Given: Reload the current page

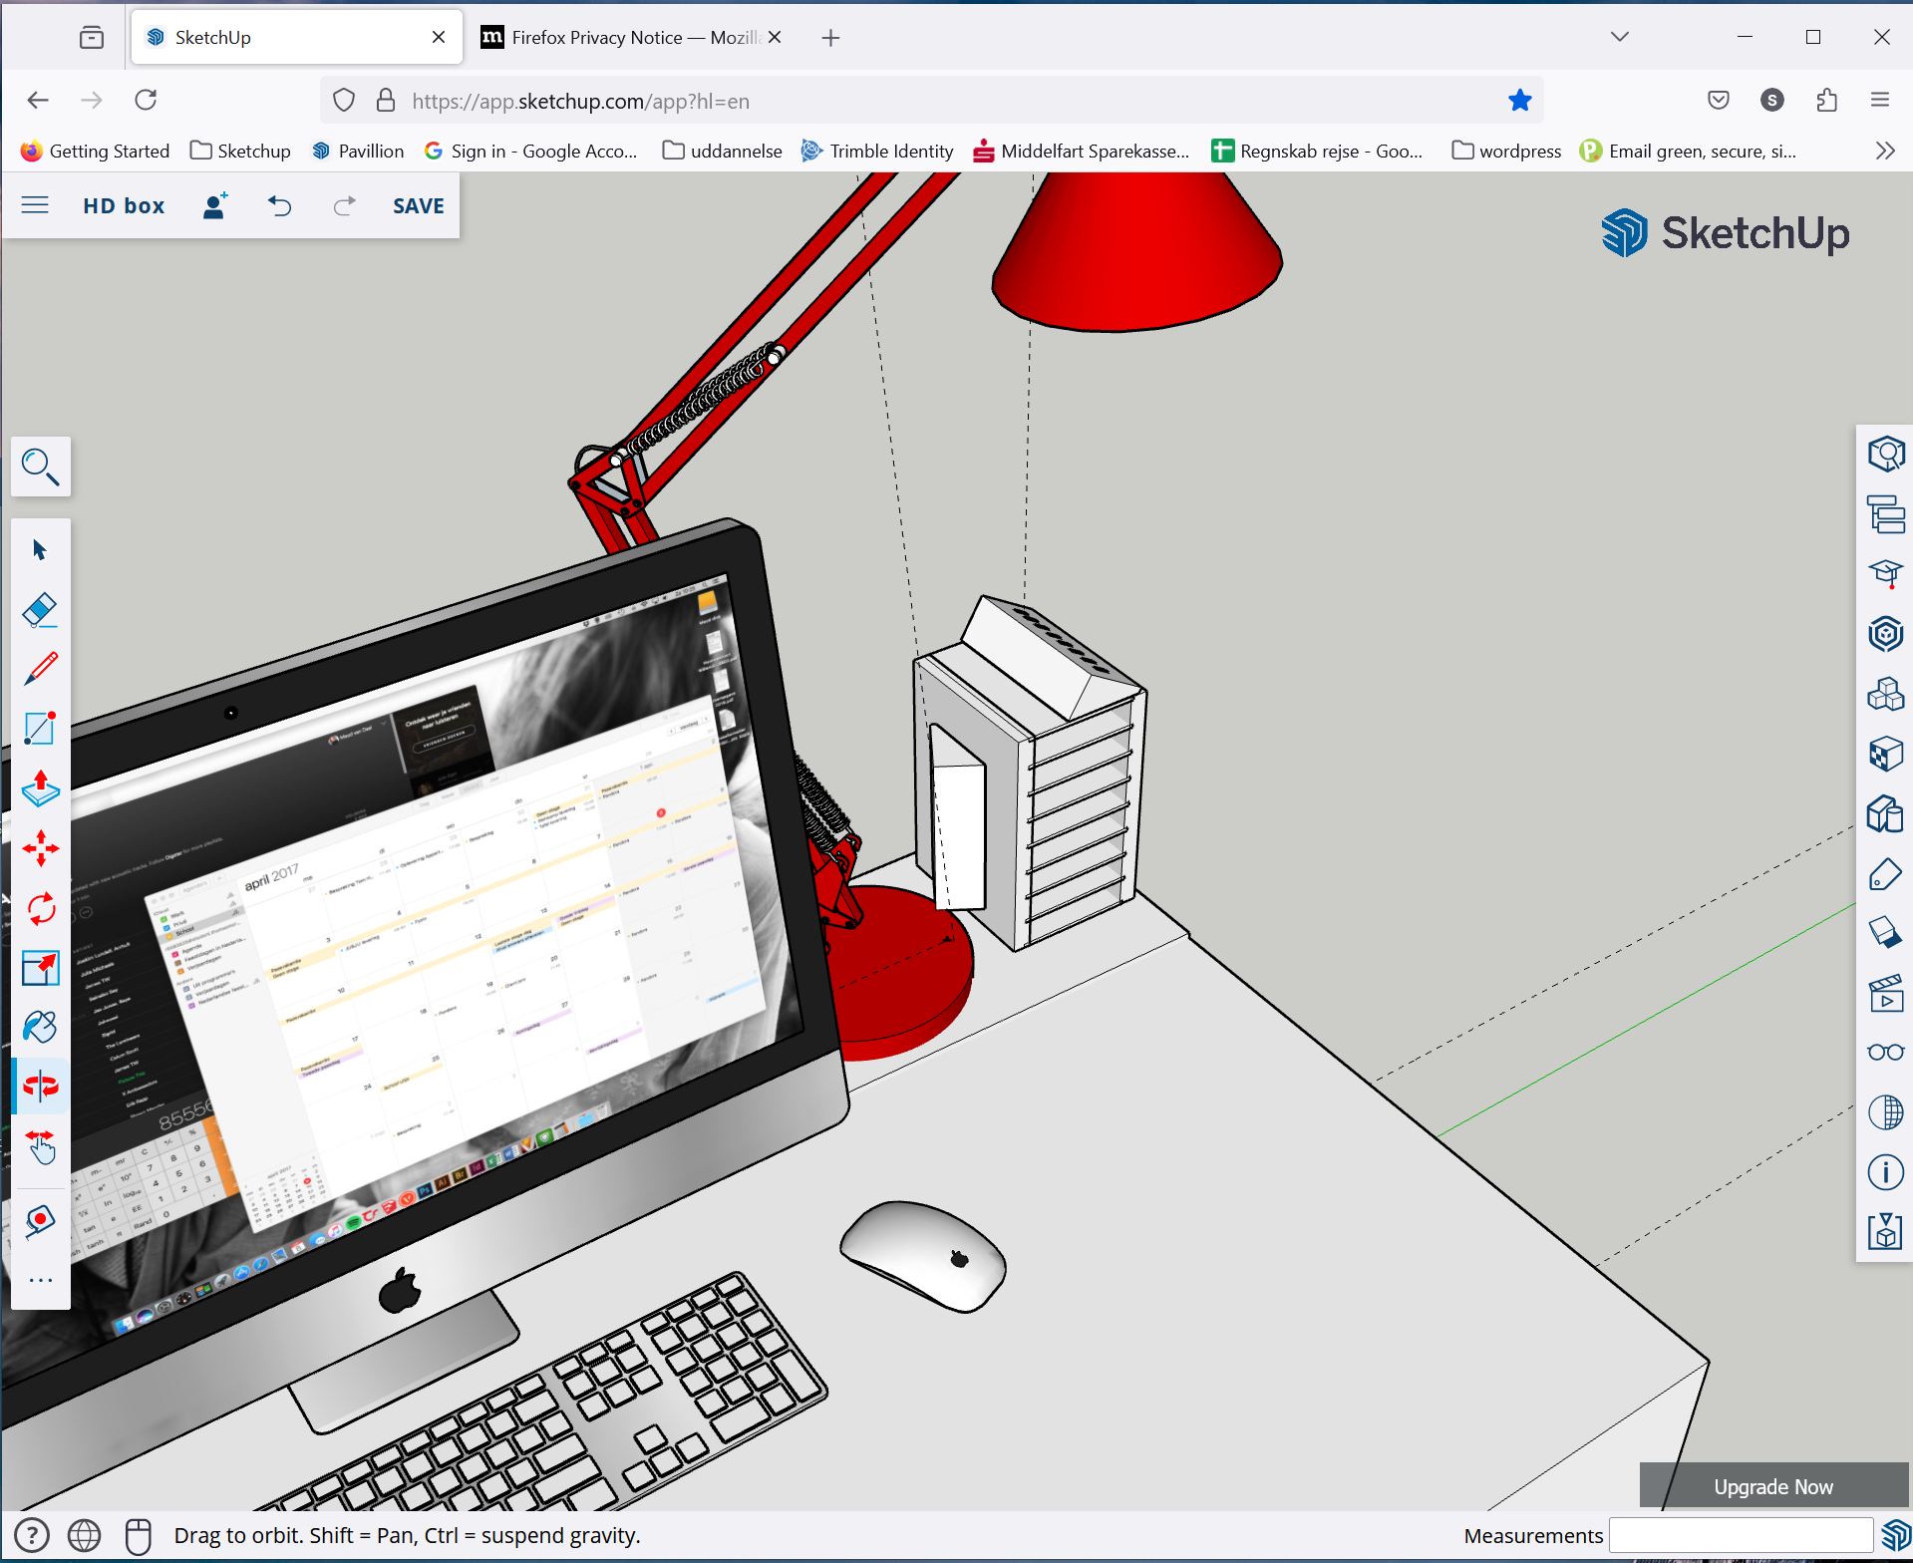Looking at the screenshot, I should tap(147, 100).
